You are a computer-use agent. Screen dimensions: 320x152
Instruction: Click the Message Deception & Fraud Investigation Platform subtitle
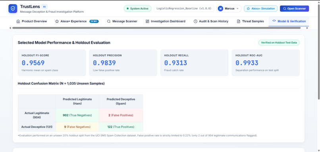[x=52, y=12]
